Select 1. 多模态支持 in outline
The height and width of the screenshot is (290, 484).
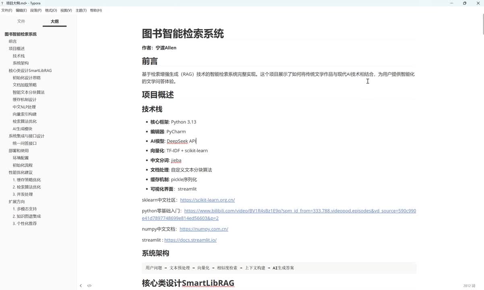[25, 209]
